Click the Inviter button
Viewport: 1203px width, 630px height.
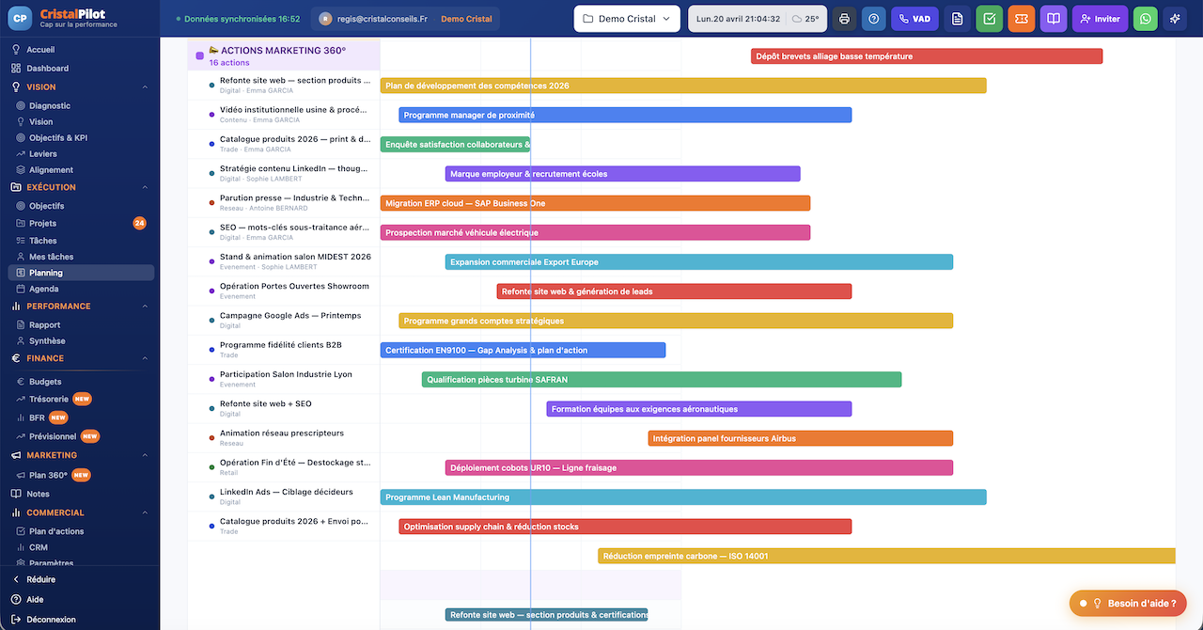pyautogui.click(x=1100, y=19)
